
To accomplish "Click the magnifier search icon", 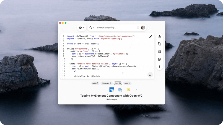I will coord(90,28).
